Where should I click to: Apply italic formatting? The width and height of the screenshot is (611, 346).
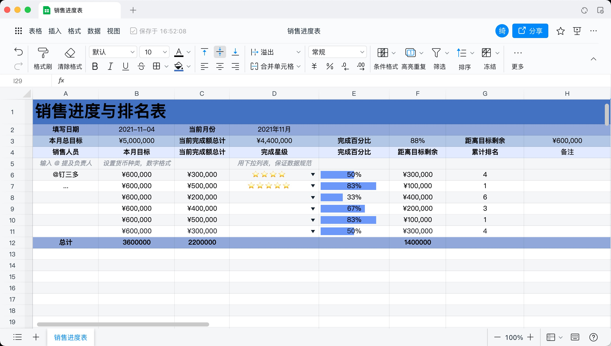[110, 66]
